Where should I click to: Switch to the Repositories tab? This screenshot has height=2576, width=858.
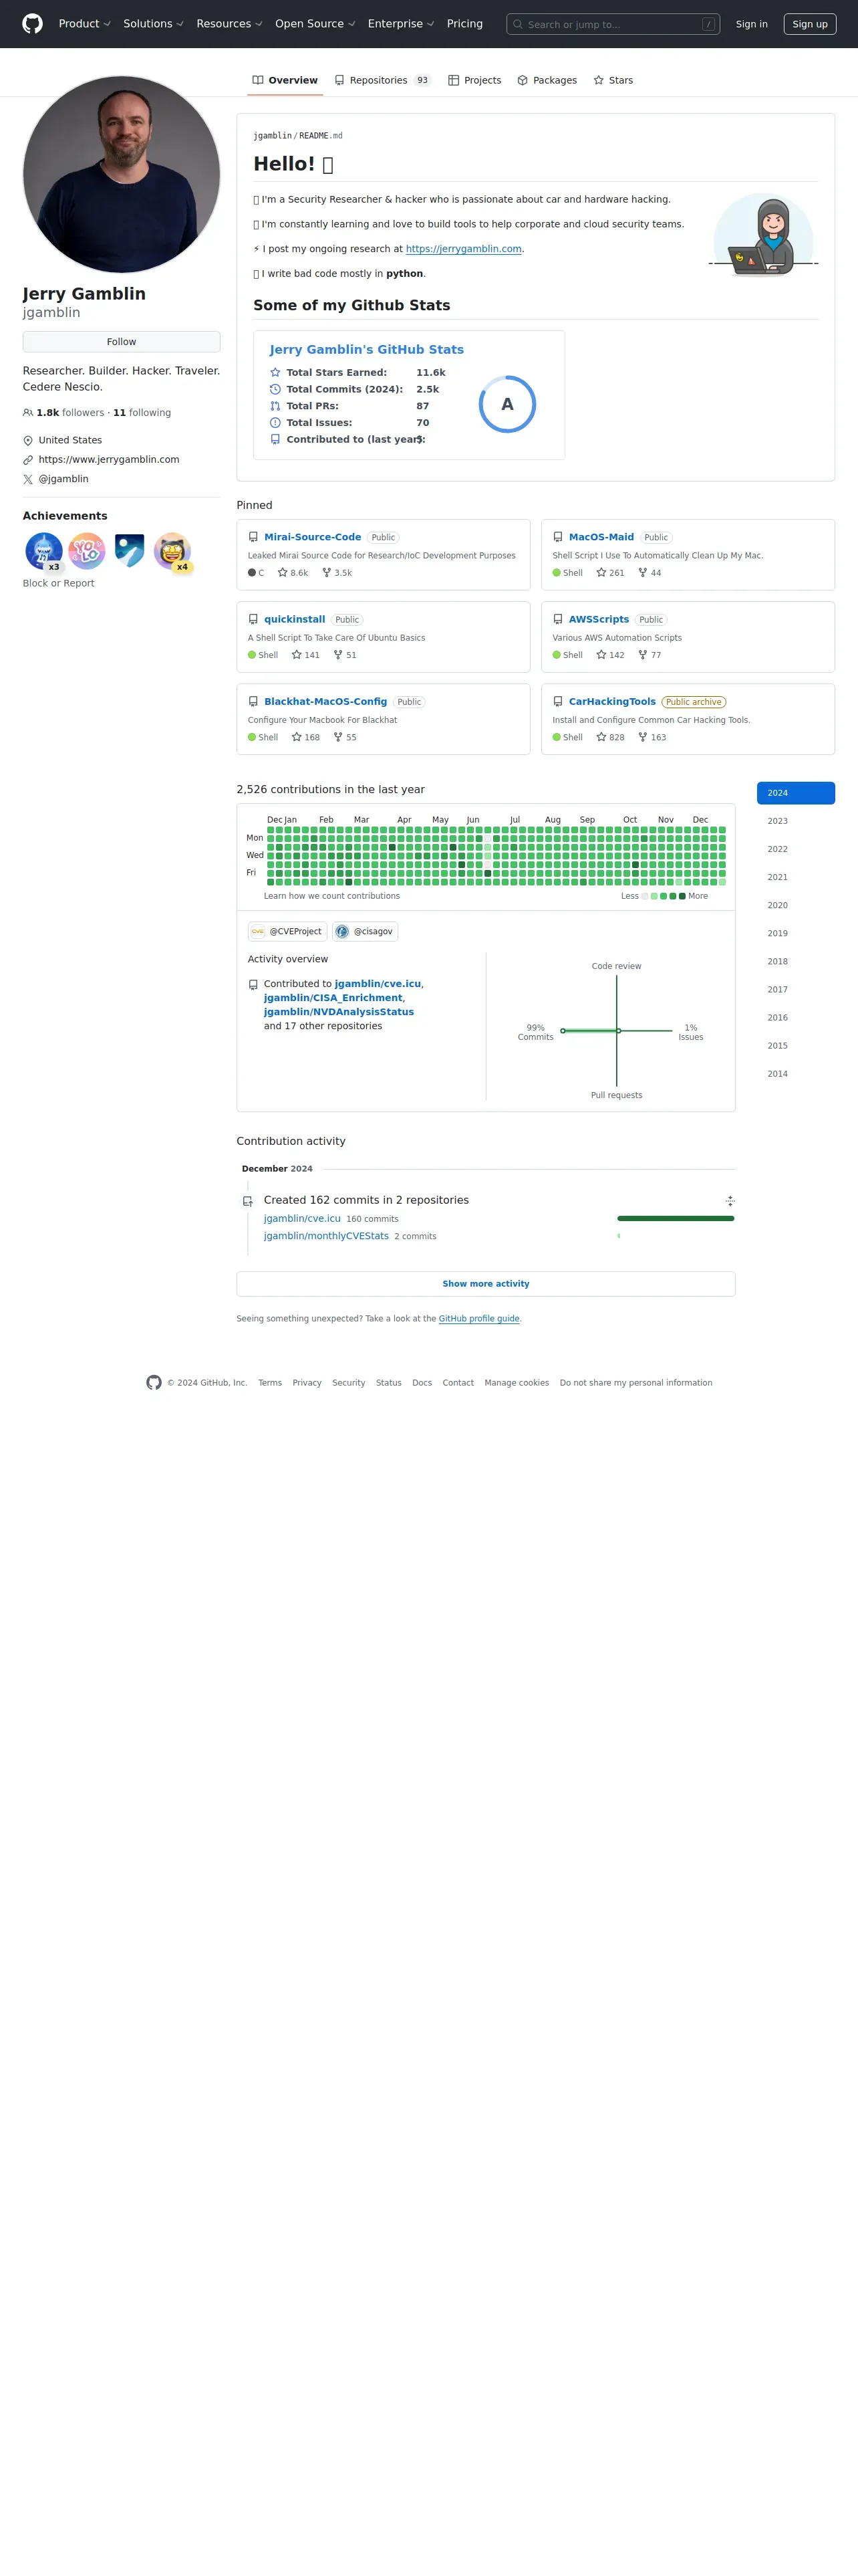click(x=382, y=80)
